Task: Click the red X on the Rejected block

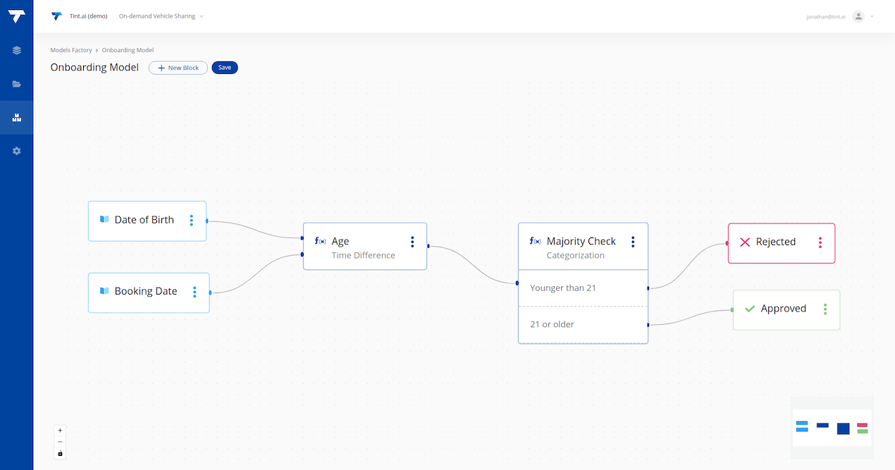Action: (745, 242)
